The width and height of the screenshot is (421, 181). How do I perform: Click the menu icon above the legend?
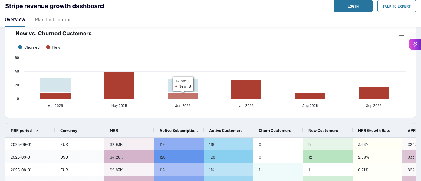pos(402,35)
